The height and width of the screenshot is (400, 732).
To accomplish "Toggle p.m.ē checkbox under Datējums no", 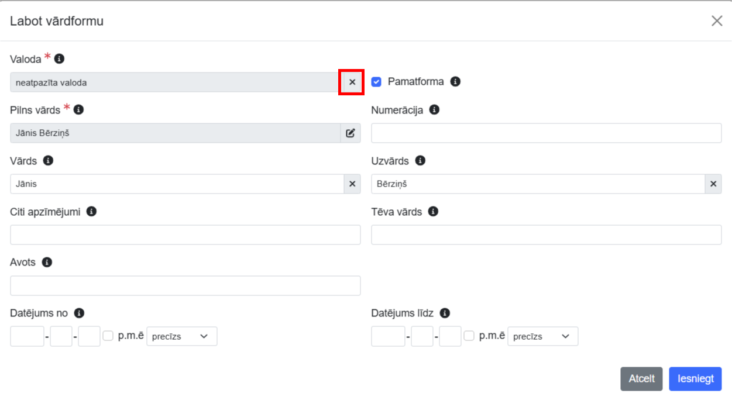I will (x=108, y=336).
